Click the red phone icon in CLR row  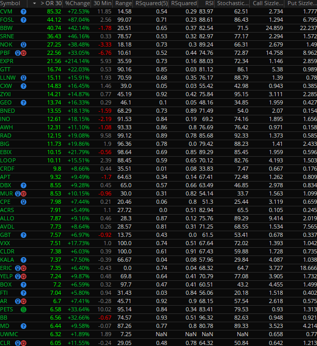tap(24, 343)
